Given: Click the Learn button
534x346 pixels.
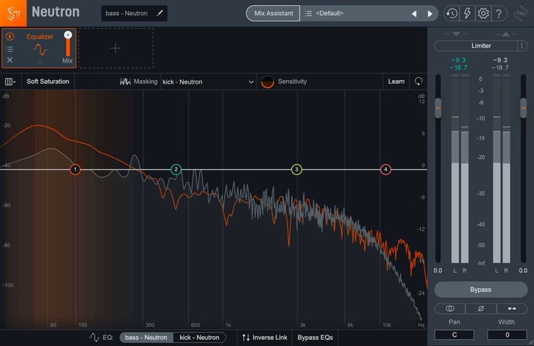Looking at the screenshot, I should click(x=396, y=82).
